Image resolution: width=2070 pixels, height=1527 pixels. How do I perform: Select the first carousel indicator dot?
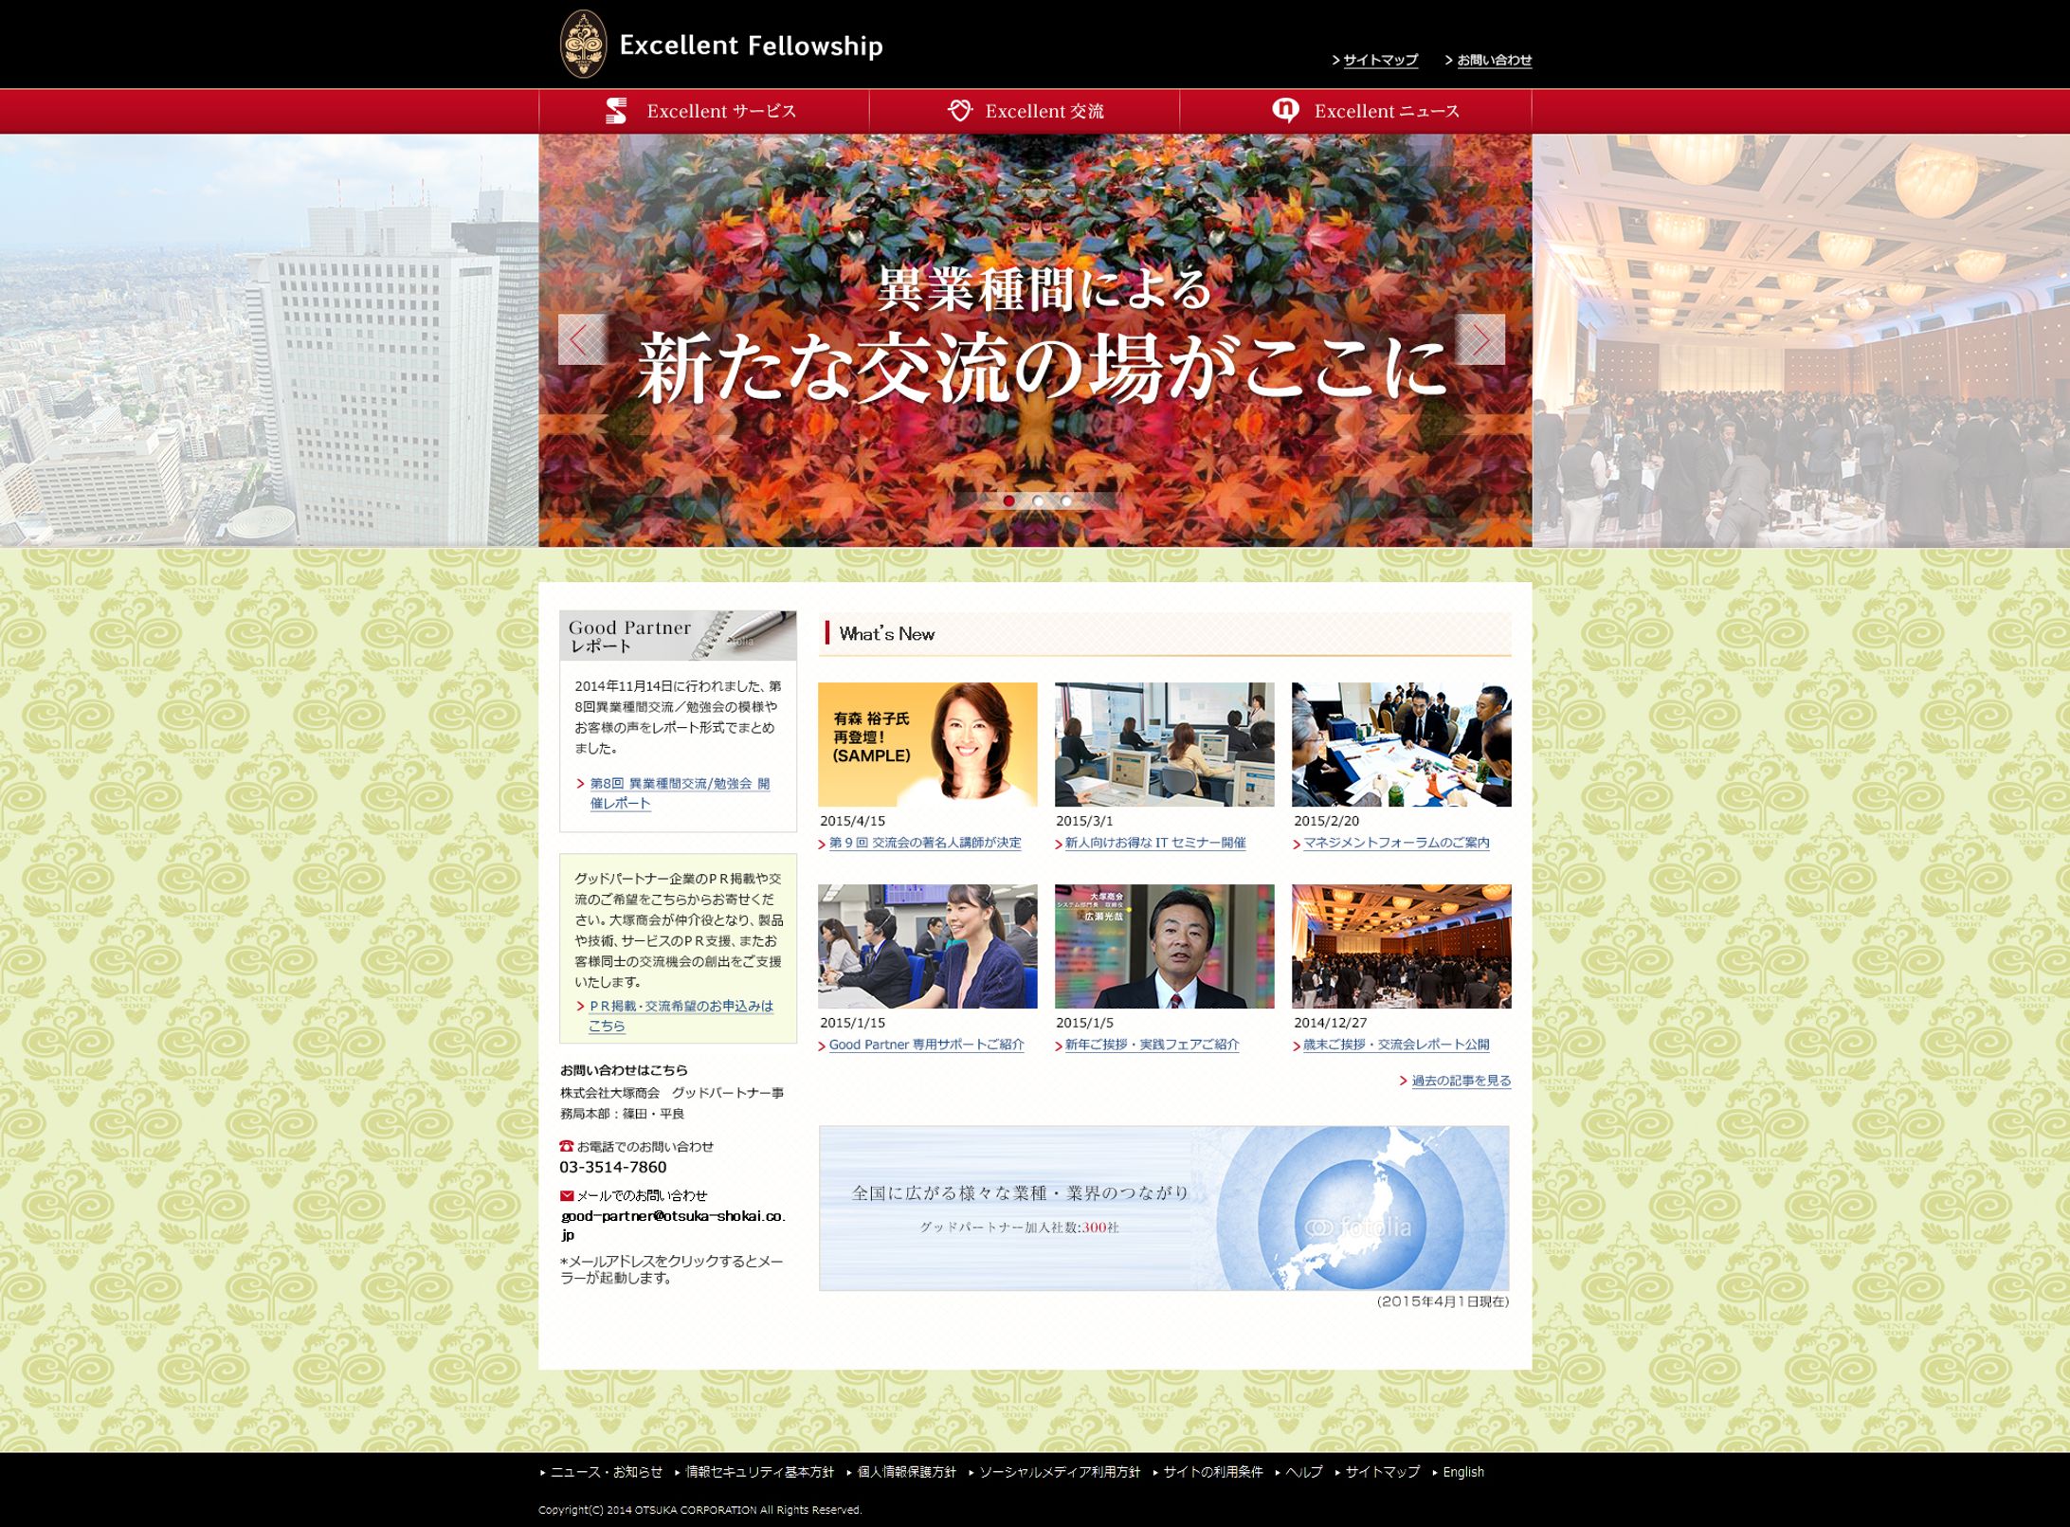click(1009, 500)
